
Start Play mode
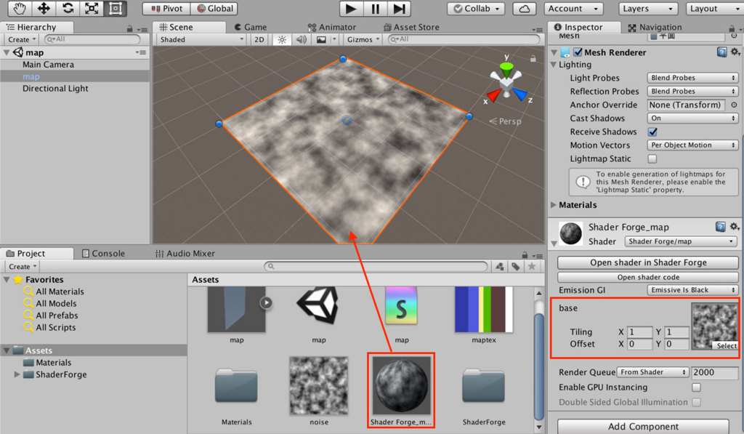[x=351, y=9]
